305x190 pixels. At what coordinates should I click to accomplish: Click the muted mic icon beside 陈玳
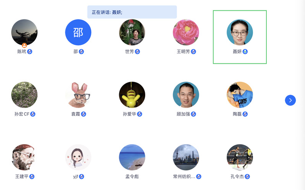[x=29, y=52]
